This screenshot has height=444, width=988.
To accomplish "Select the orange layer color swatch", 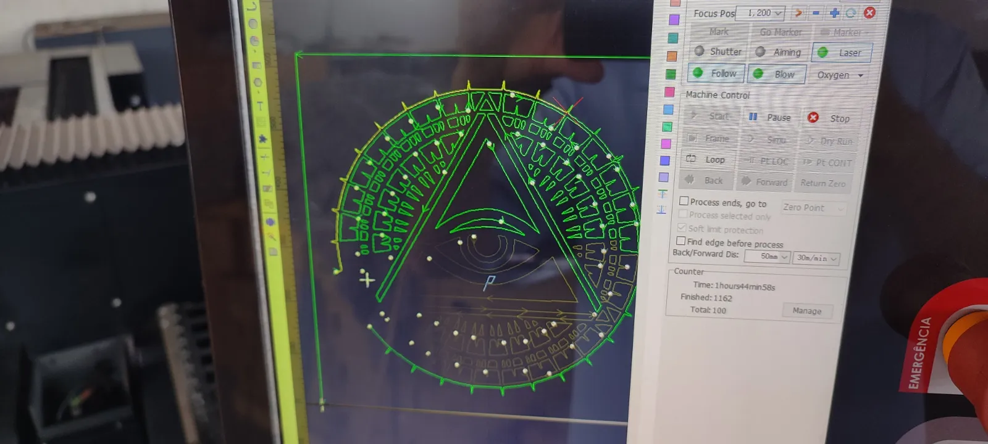I will (672, 56).
